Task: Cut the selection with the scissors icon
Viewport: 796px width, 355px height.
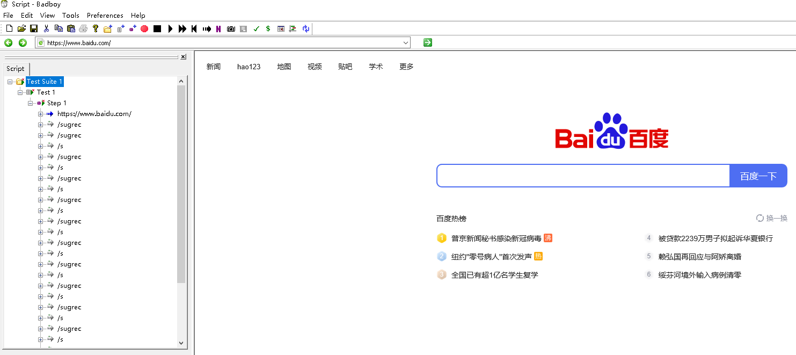Action: [x=46, y=28]
